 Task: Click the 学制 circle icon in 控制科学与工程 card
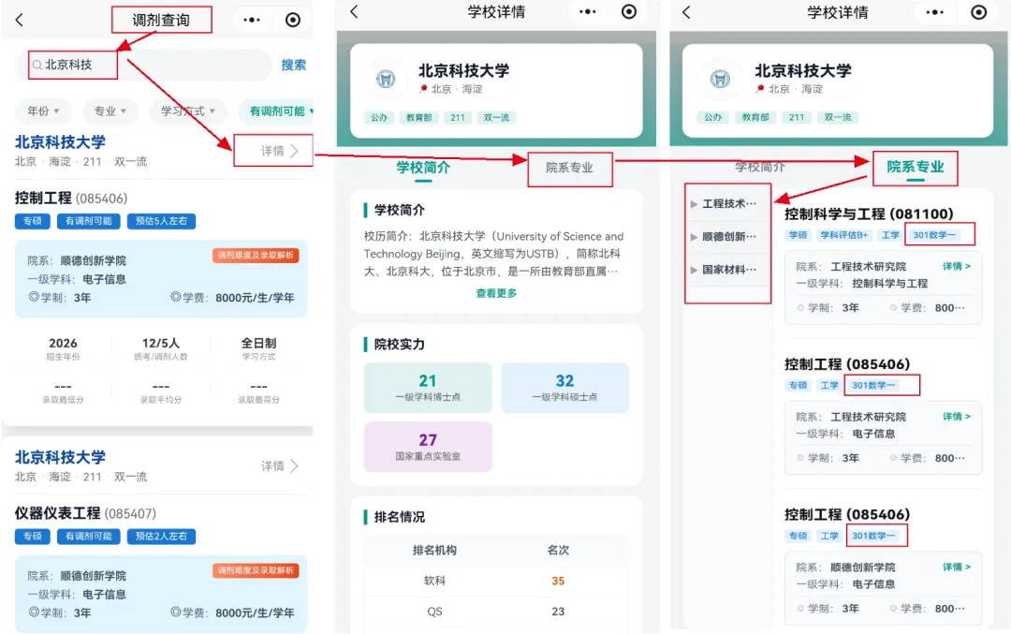[x=800, y=308]
